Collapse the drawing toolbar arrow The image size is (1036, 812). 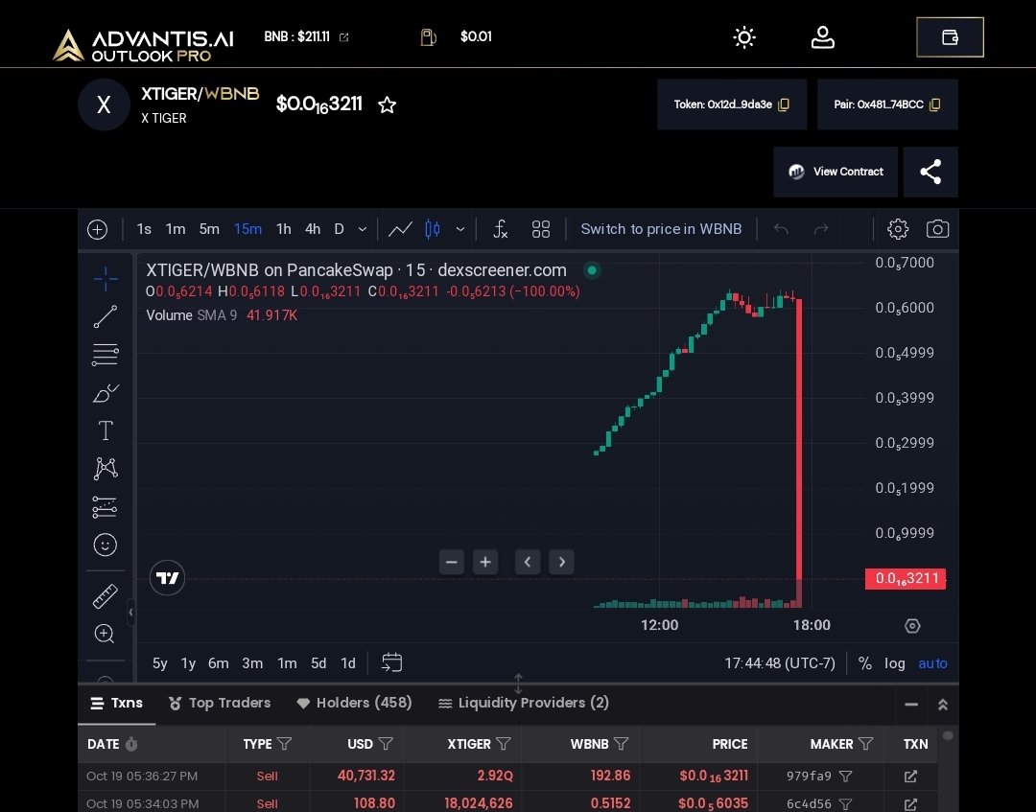(x=130, y=613)
